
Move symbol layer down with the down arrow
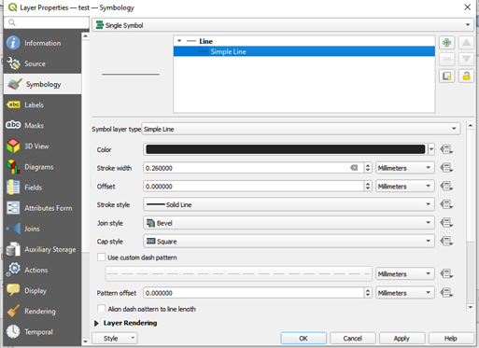point(466,59)
